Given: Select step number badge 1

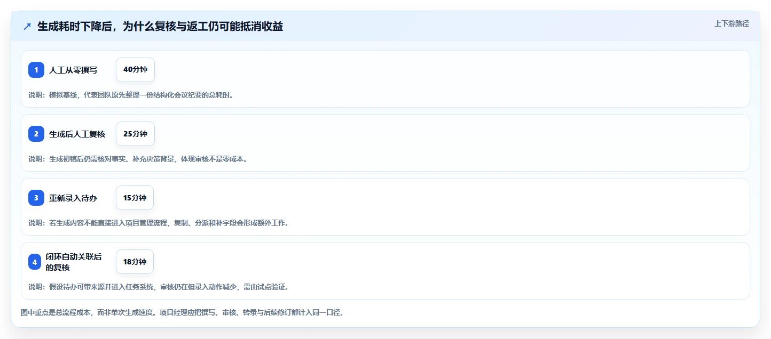Looking at the screenshot, I should [x=36, y=70].
